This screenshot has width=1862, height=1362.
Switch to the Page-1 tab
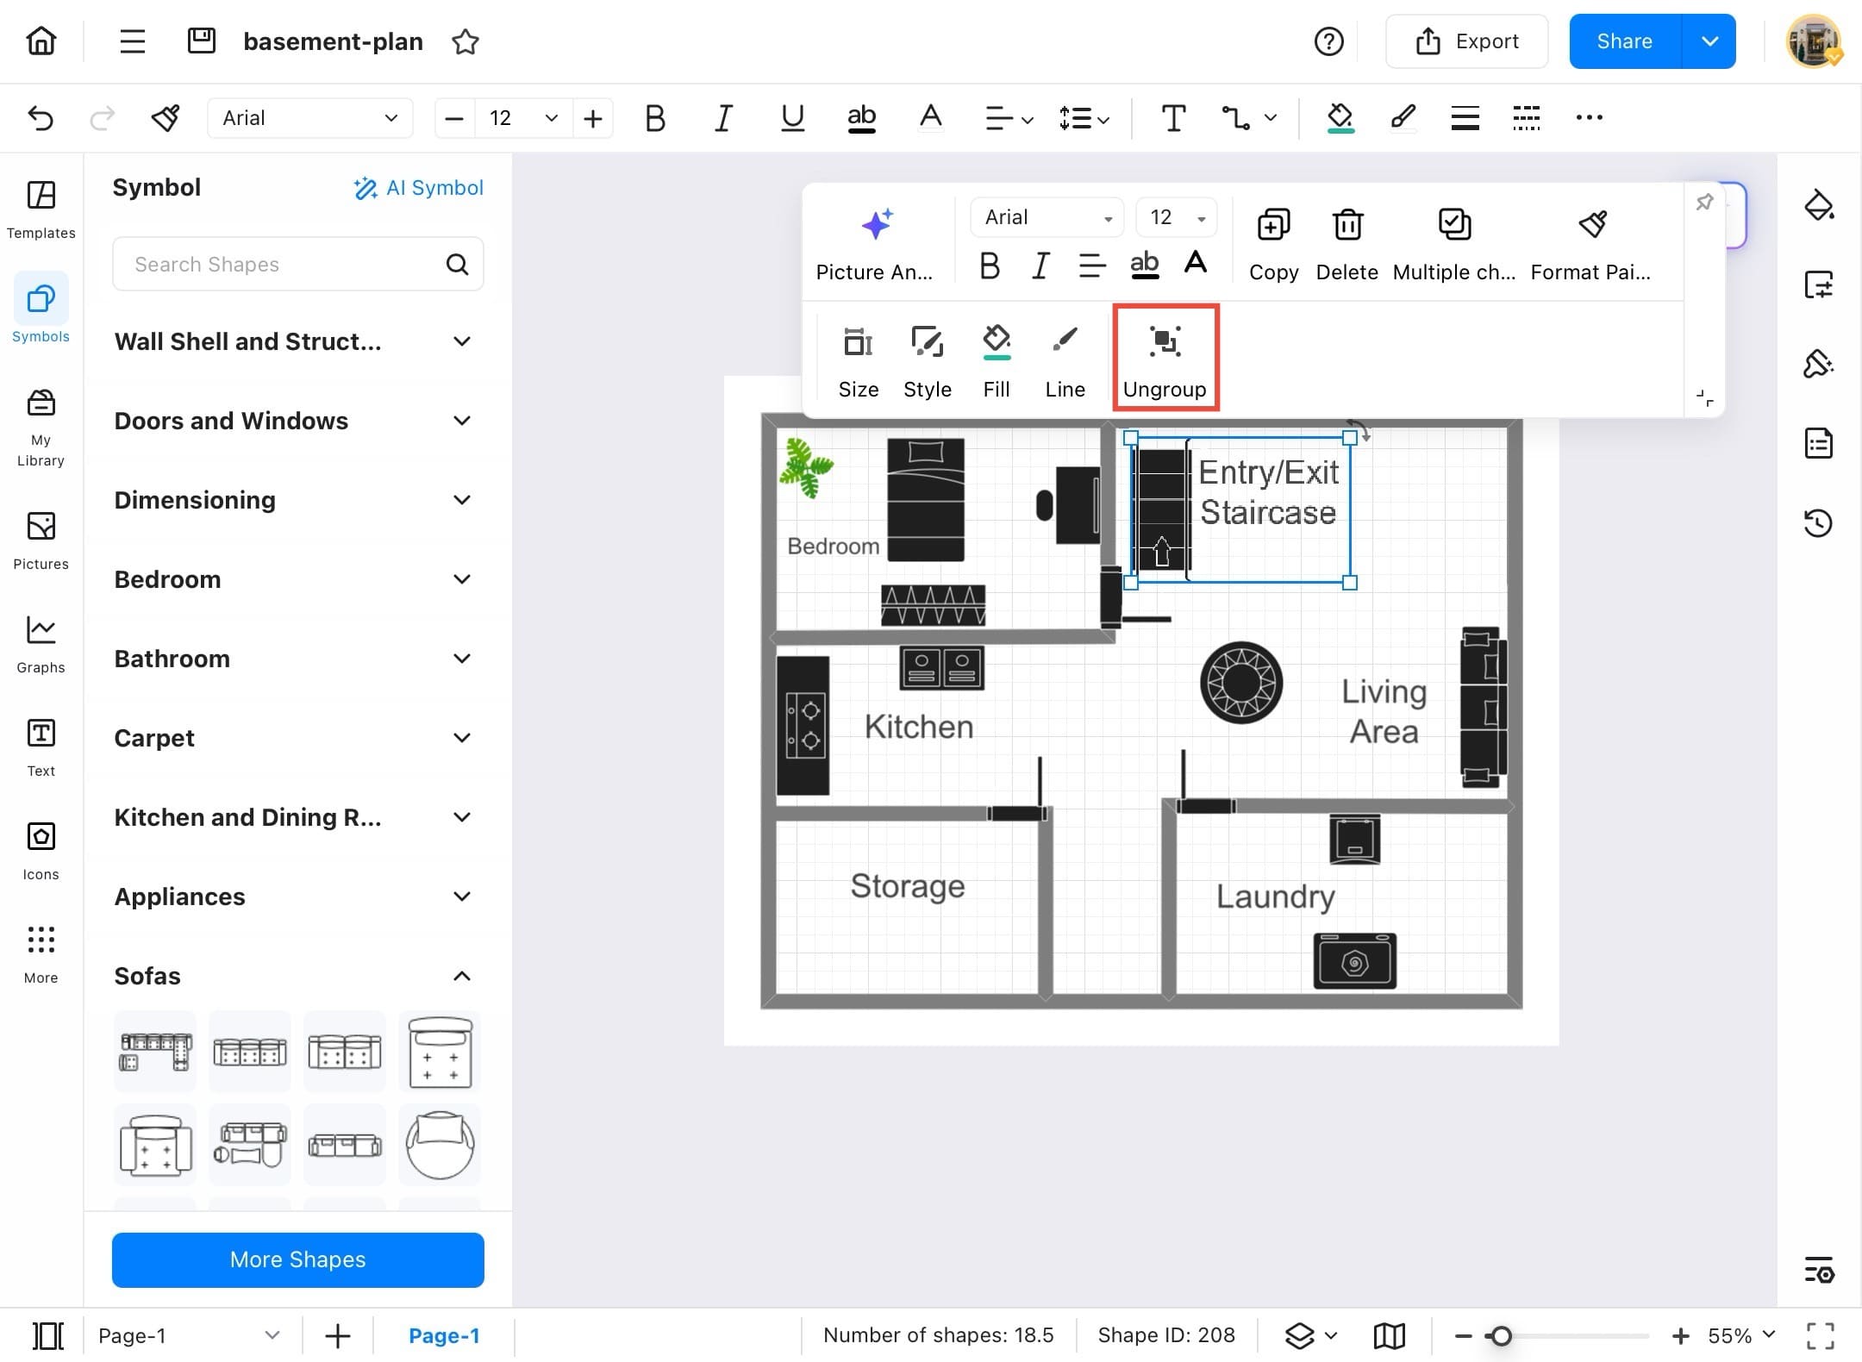(x=444, y=1335)
